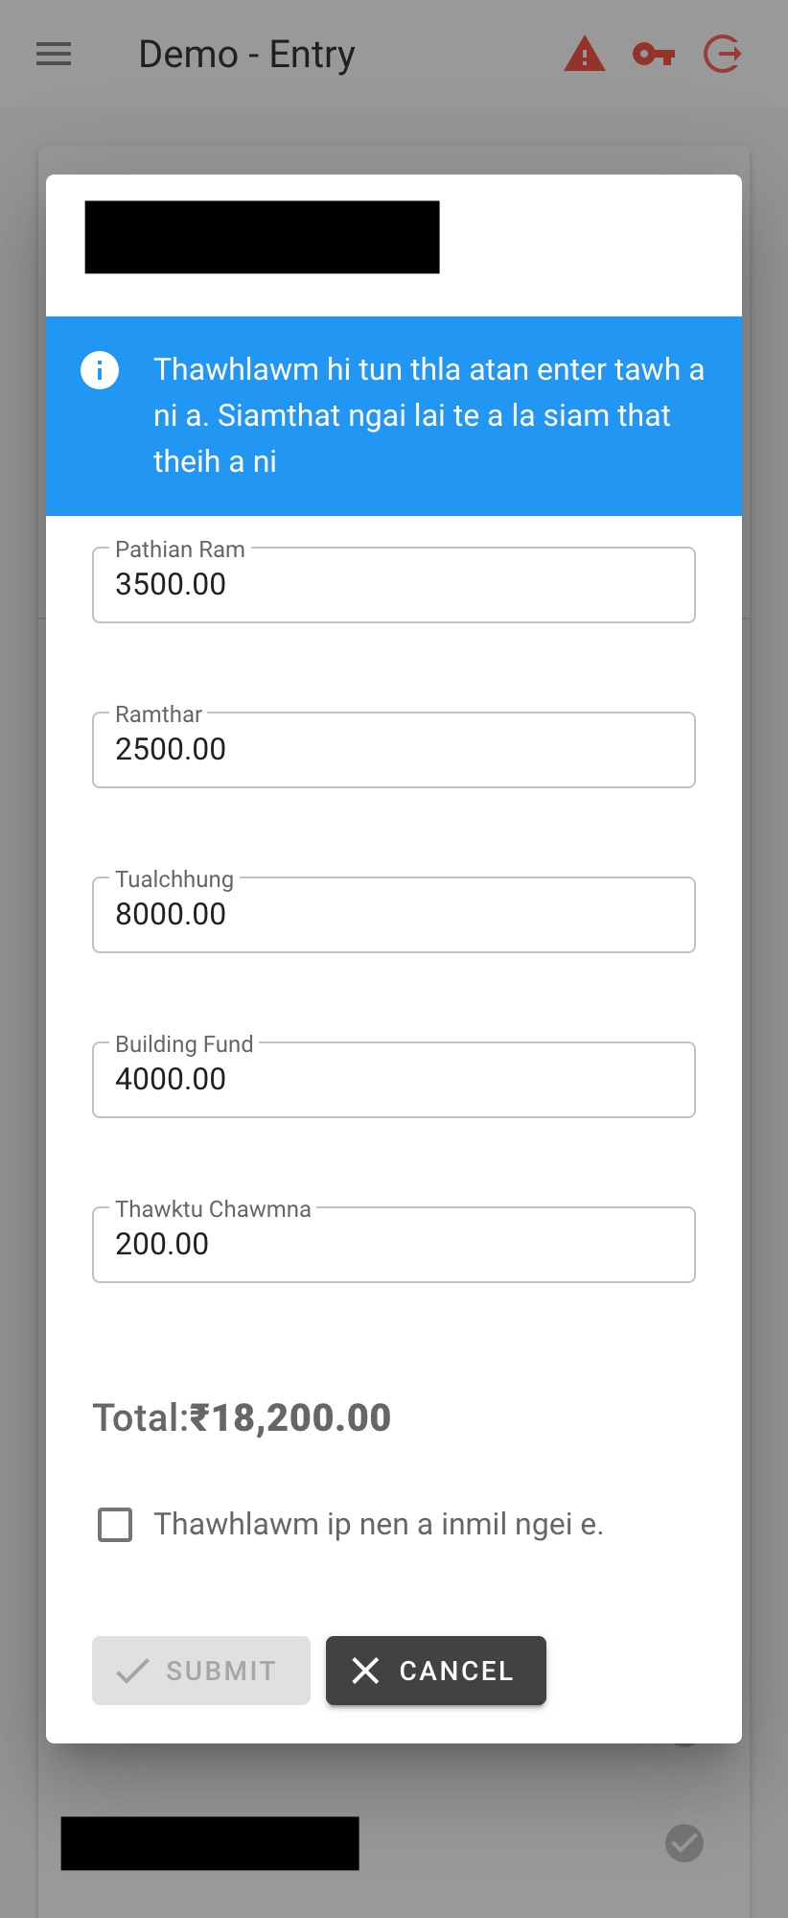Click the info icon in blue banner

[100, 370]
